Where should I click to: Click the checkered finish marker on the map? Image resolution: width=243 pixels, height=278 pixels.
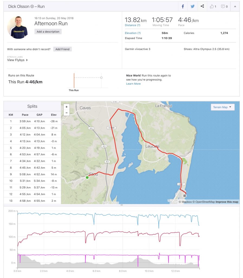pos(184,196)
